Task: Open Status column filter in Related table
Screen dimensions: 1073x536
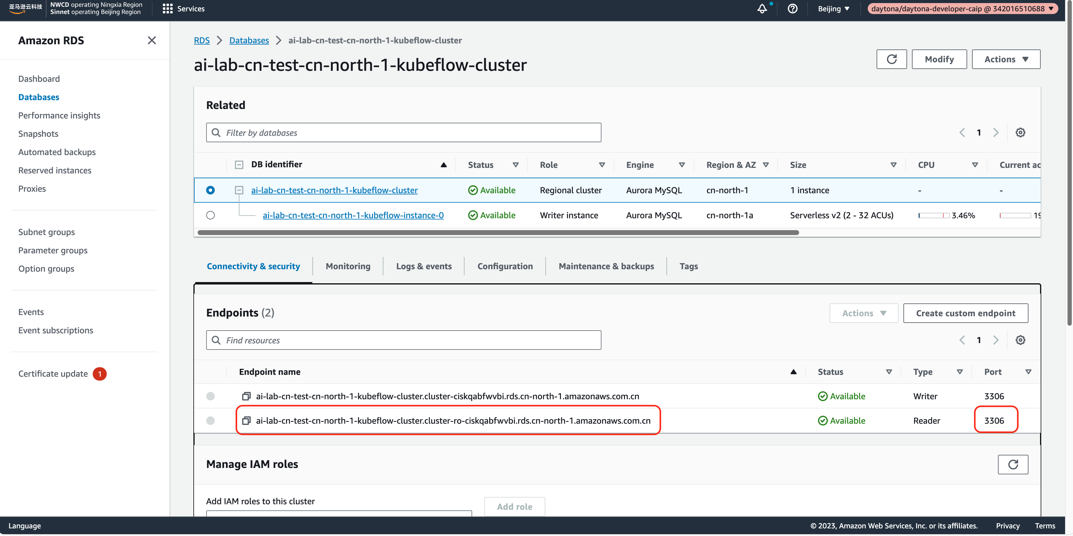Action: [x=516, y=165]
